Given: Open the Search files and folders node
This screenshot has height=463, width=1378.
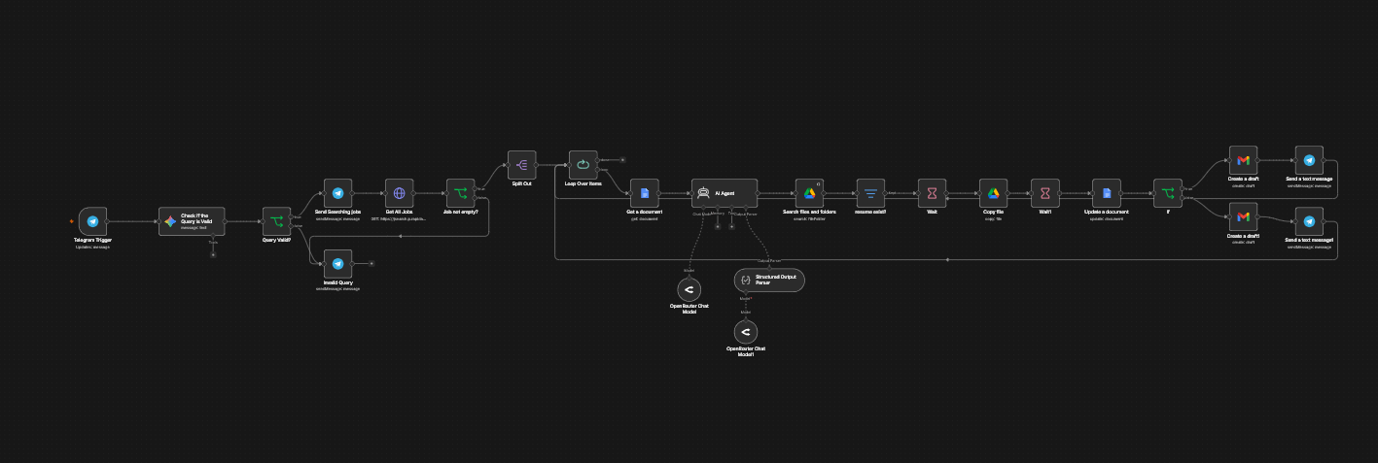Looking at the screenshot, I should coord(809,193).
